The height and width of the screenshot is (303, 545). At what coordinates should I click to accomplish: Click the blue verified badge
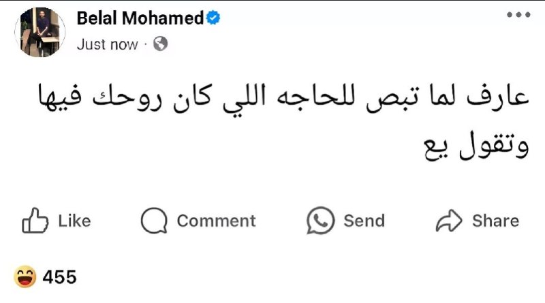pos(213,18)
